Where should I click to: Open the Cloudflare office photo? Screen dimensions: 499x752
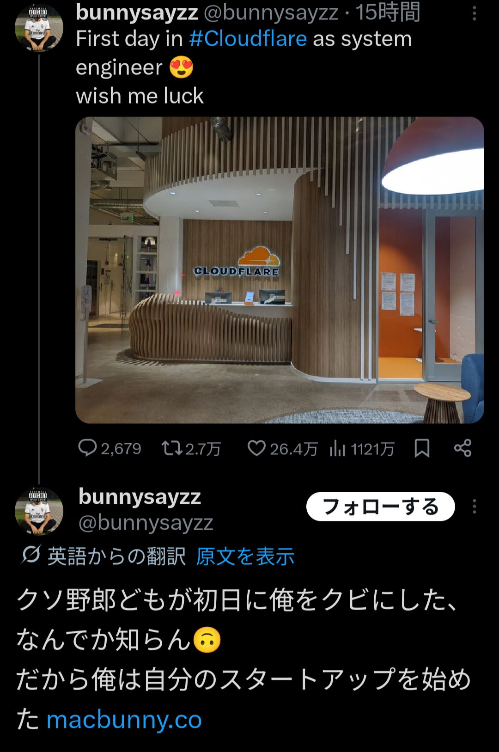click(280, 270)
